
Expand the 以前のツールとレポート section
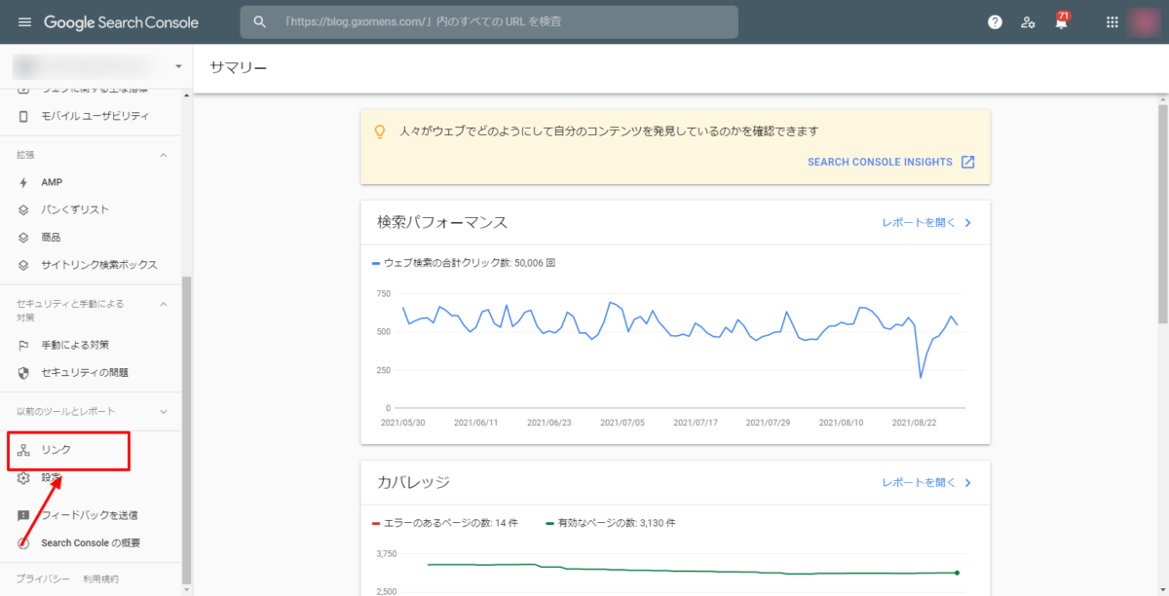pyautogui.click(x=164, y=412)
